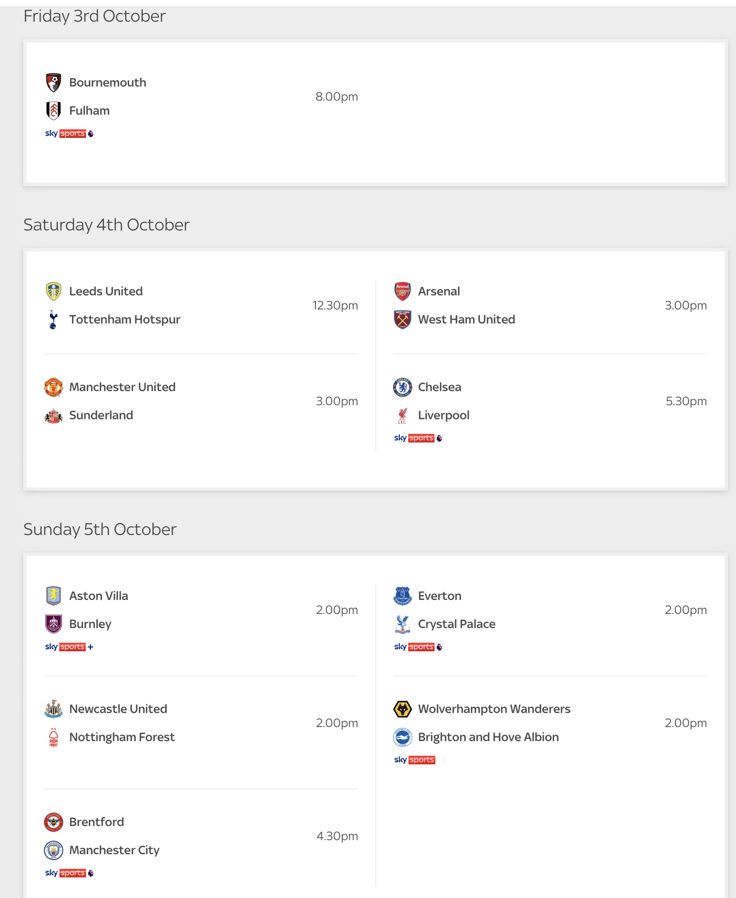Click the Manchester United badge
This screenshot has width=736, height=898.
[53, 387]
